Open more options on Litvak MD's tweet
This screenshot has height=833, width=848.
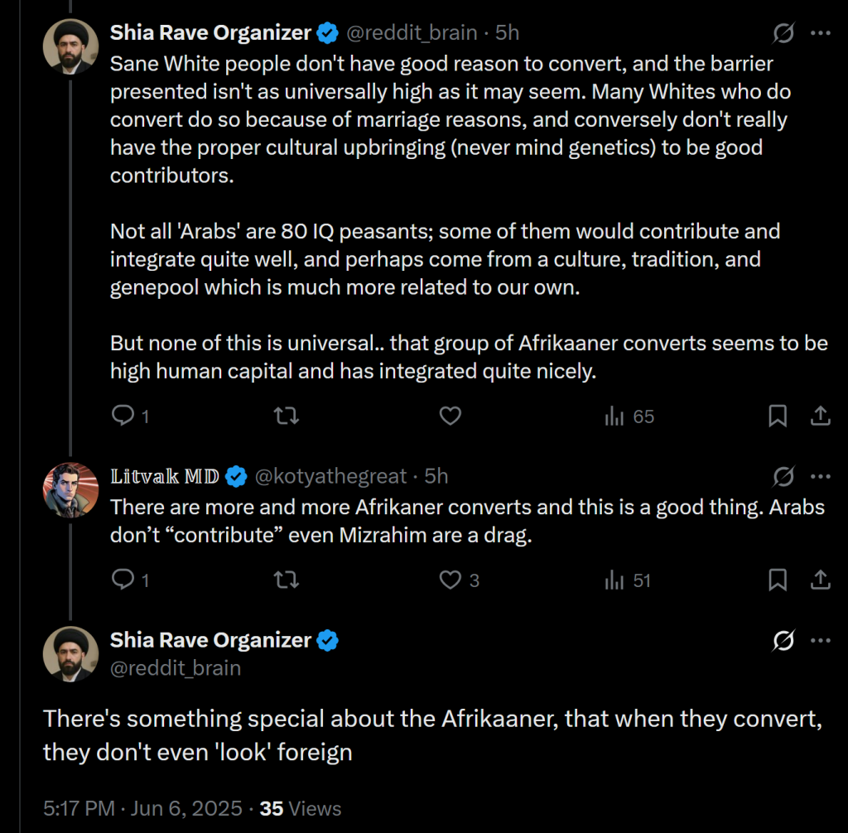click(x=820, y=477)
